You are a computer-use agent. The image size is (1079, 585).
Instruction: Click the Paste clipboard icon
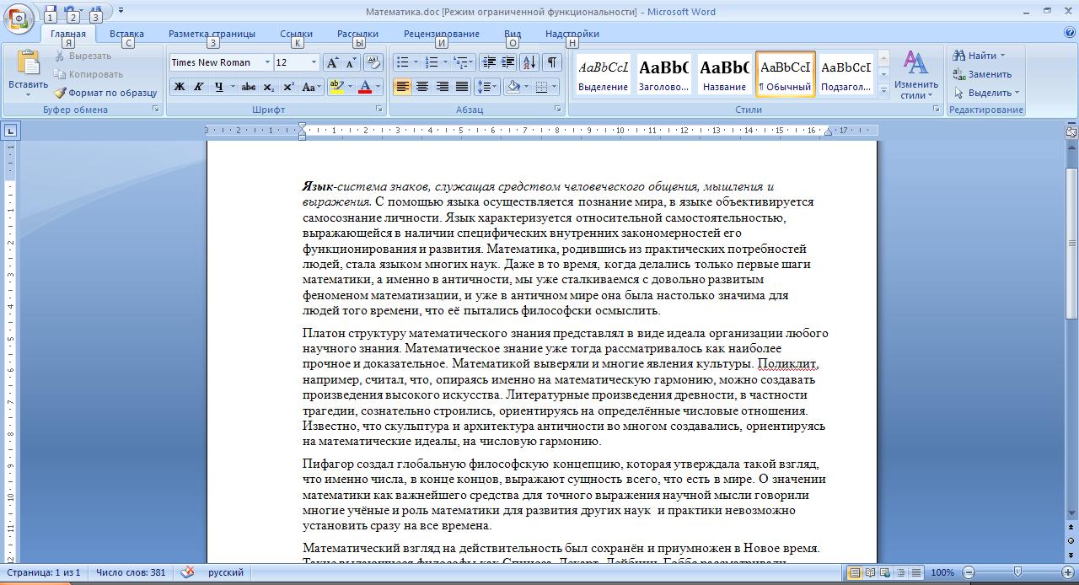coord(29,63)
